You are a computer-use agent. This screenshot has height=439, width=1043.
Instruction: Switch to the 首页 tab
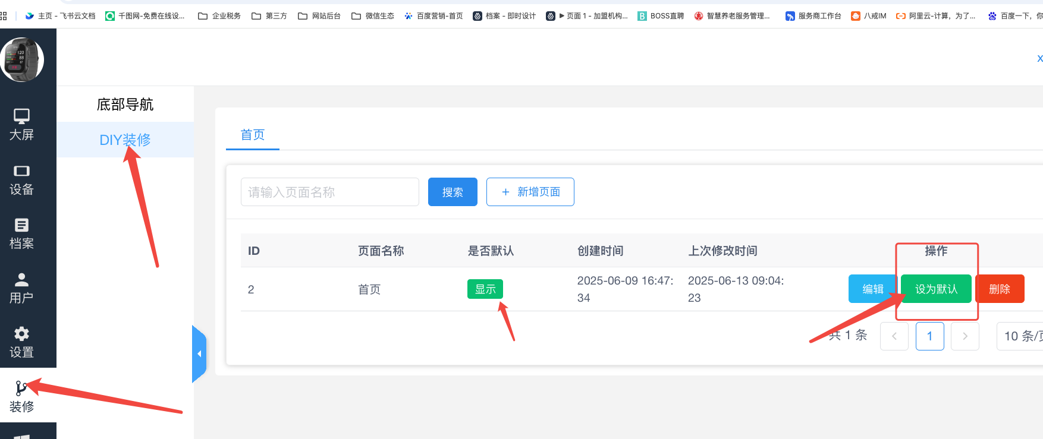point(252,135)
